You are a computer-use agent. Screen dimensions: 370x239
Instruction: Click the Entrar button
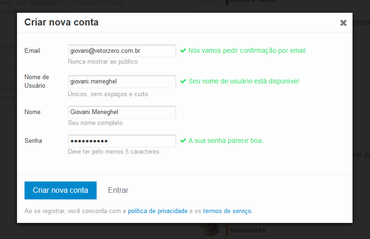tap(118, 190)
